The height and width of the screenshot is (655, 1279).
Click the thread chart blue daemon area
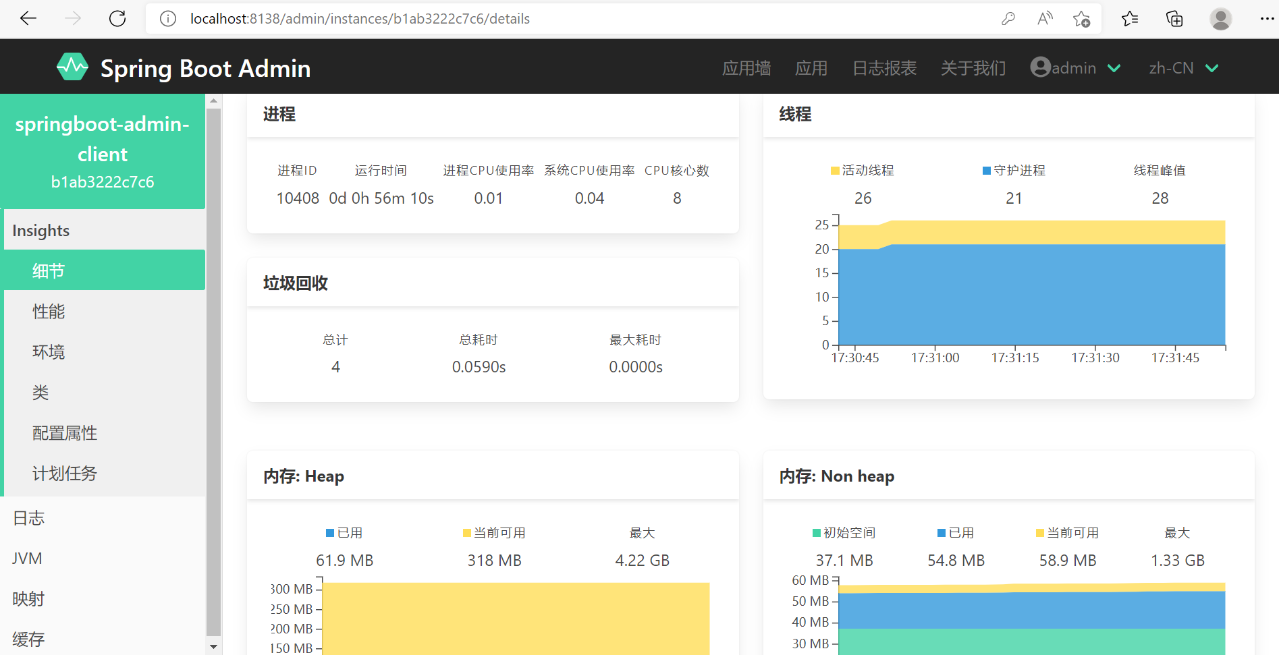(x=1031, y=295)
